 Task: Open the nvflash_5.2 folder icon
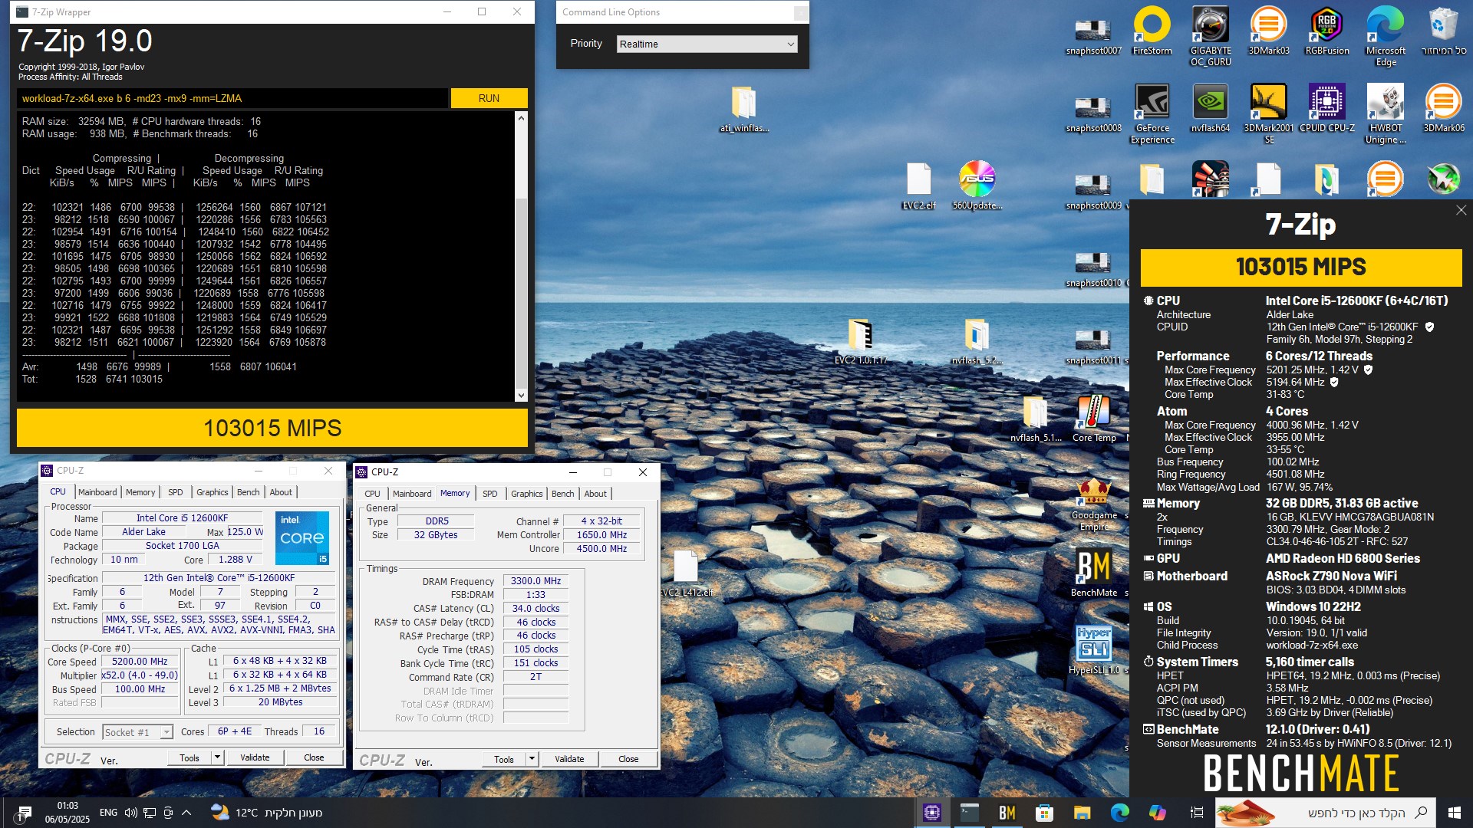[x=977, y=340]
